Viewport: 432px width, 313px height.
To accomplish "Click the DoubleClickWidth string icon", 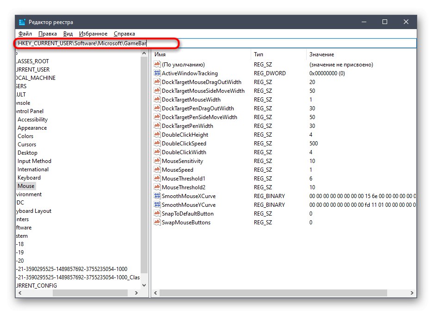I will [157, 152].
